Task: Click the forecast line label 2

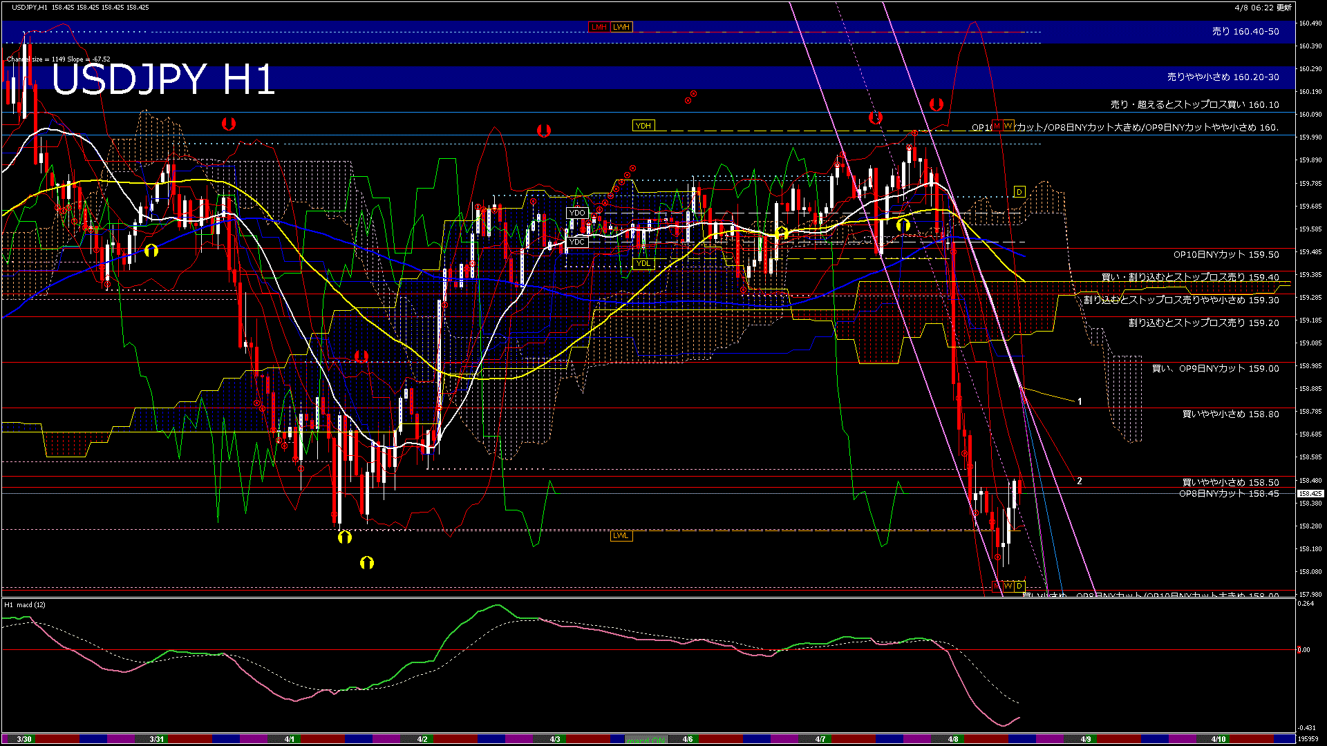Action: (x=1079, y=481)
